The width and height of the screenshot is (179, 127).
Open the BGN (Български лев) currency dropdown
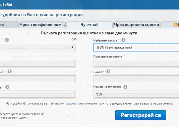pyautogui.click(x=136, y=47)
